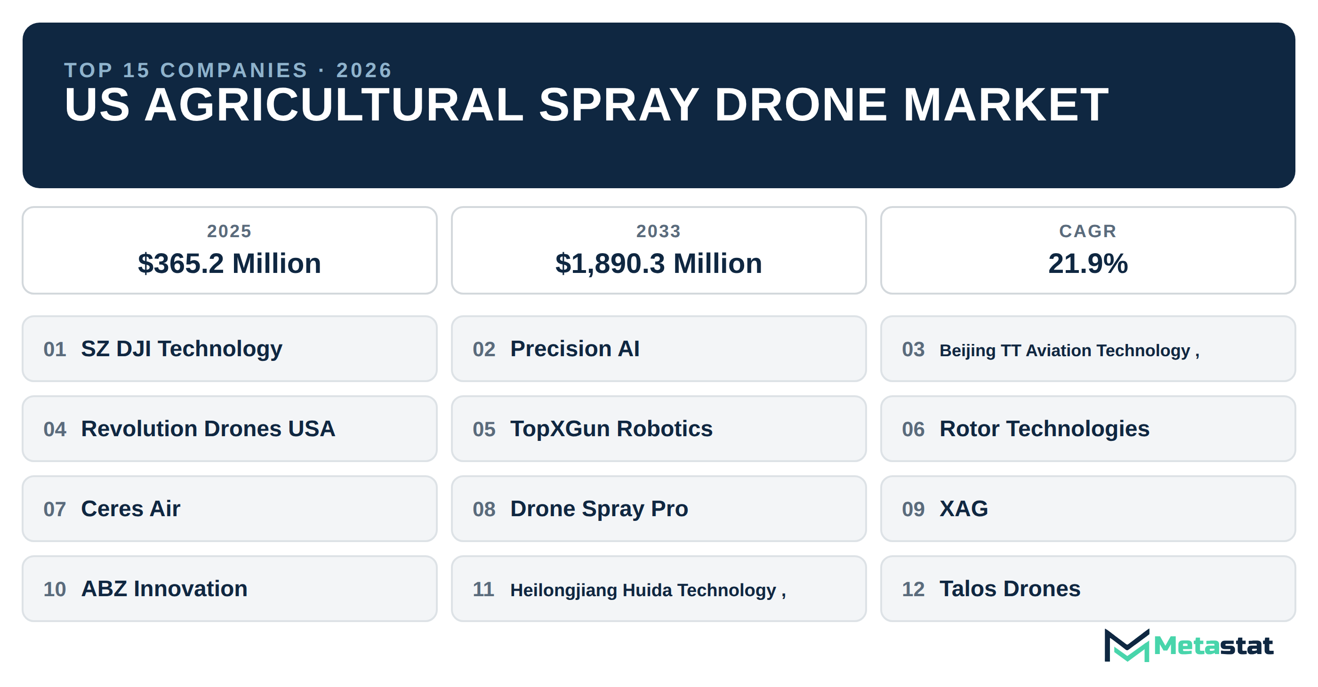Select Rotor Technologies card

[1088, 429]
